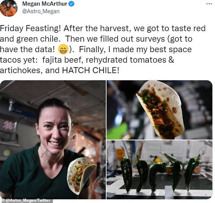Open the @Astro_Megan handle link
This screenshot has width=215, height=203.
(x=41, y=11)
